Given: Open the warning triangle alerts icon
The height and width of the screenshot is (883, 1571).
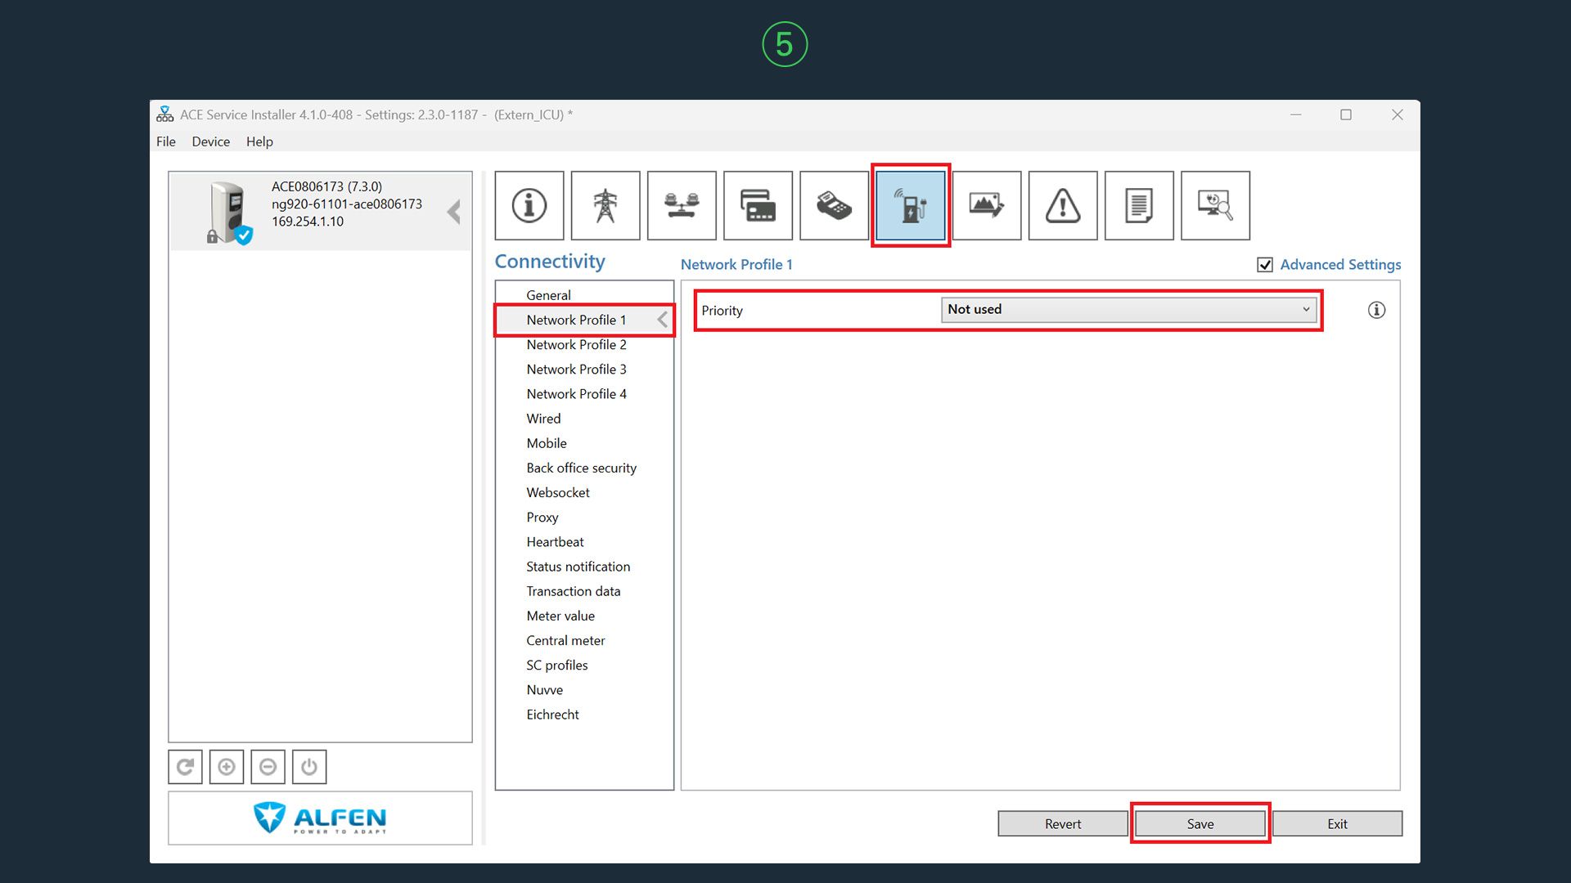Looking at the screenshot, I should point(1063,205).
